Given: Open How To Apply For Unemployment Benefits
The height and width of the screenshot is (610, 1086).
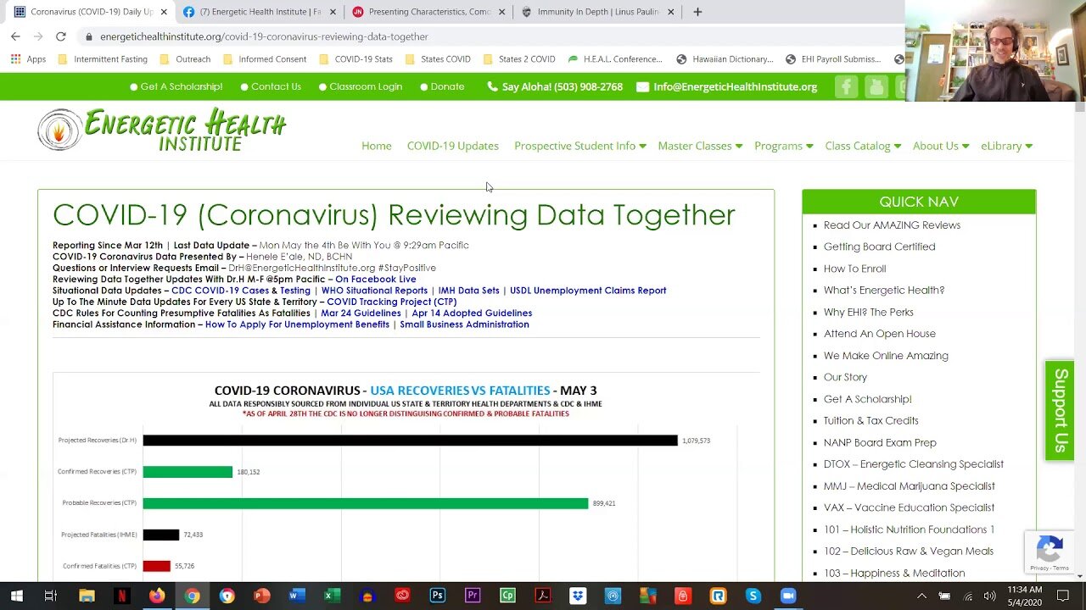Looking at the screenshot, I should click(297, 324).
